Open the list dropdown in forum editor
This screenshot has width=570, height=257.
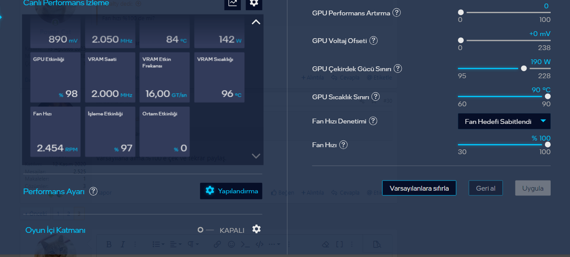tap(158, 244)
